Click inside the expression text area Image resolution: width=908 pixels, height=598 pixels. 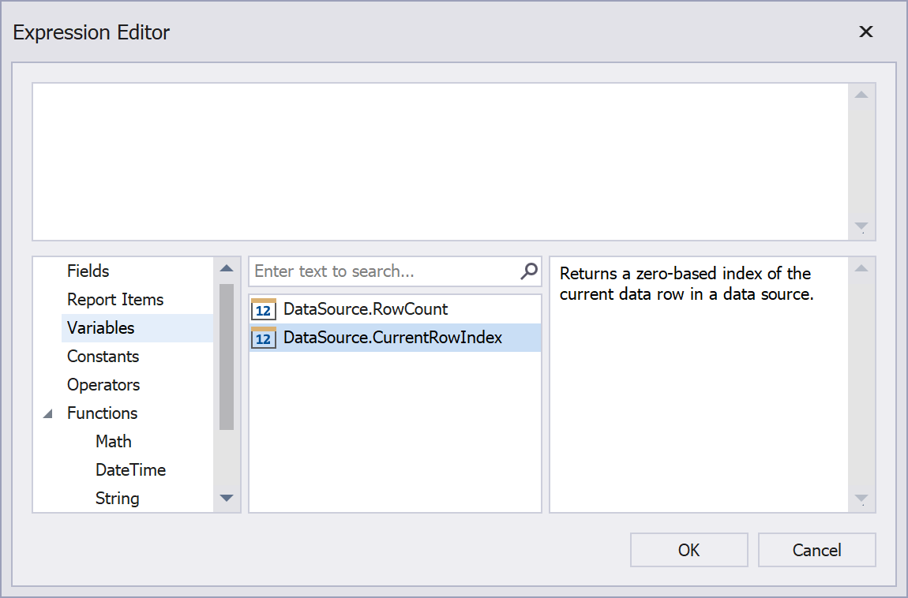coord(441,161)
